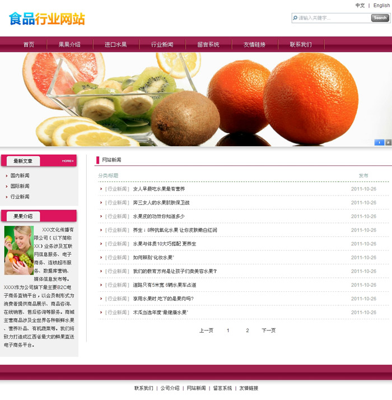Screen dimensions: 392x400
Task: Open article 女人早晨吃水果最有营养
Action: click(159, 189)
